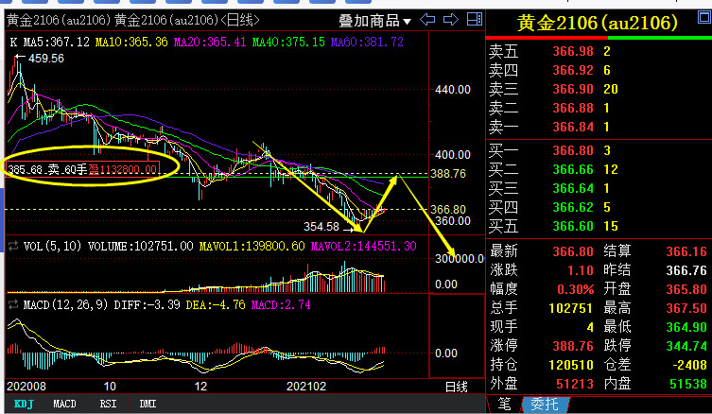Click the 日线 period label below chart
Image resolution: width=712 pixels, height=414 pixels.
tap(456, 387)
